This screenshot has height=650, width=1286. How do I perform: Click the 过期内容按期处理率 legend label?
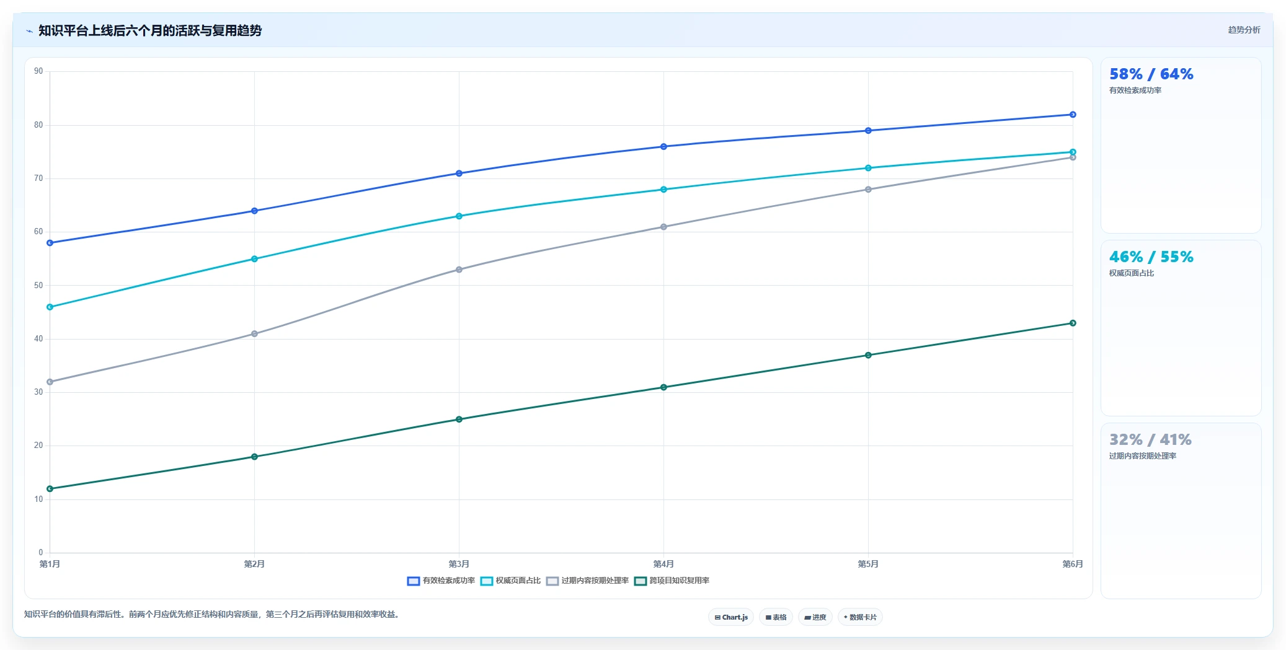[595, 581]
